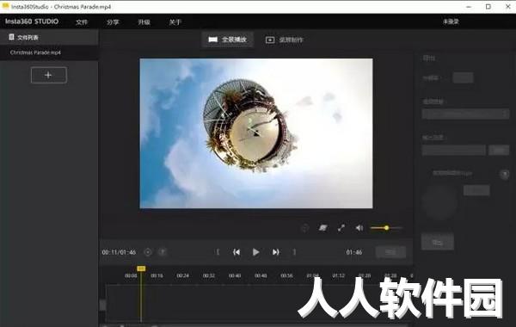This screenshot has width=516, height=327.
Task: Click the tiny planet video preview
Action: coord(256,133)
